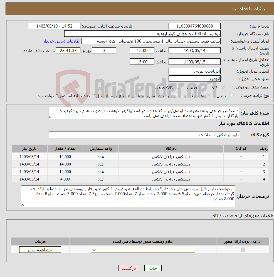Click the delivery province آذربایجان غربی field
Image resolution: width=274 pixels, height=277 pixels.
click(x=194, y=71)
